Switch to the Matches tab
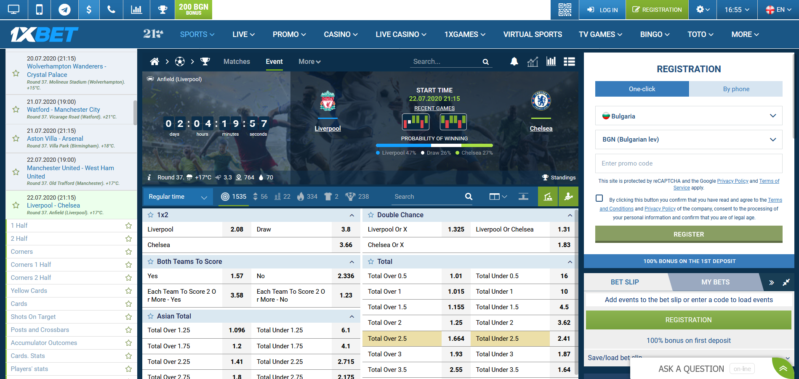The height and width of the screenshot is (379, 799). point(237,62)
